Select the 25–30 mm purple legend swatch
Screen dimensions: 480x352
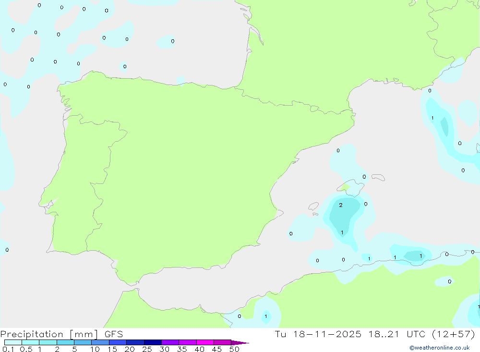click(153, 342)
